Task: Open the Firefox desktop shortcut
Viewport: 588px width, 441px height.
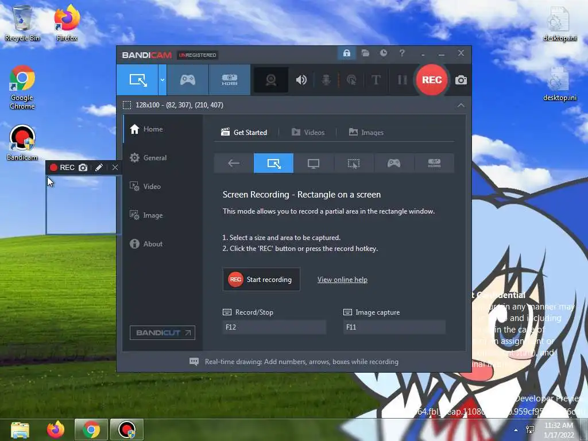Action: pos(67,23)
